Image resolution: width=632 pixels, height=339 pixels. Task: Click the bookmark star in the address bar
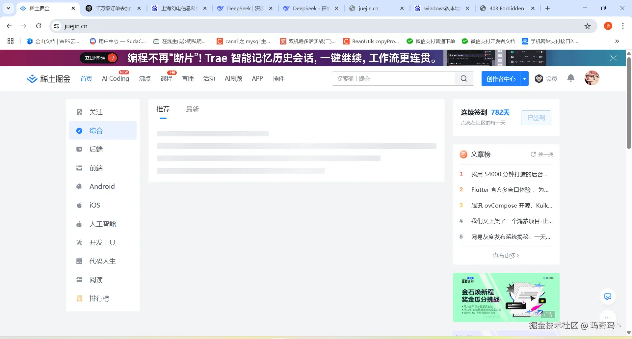click(x=588, y=26)
